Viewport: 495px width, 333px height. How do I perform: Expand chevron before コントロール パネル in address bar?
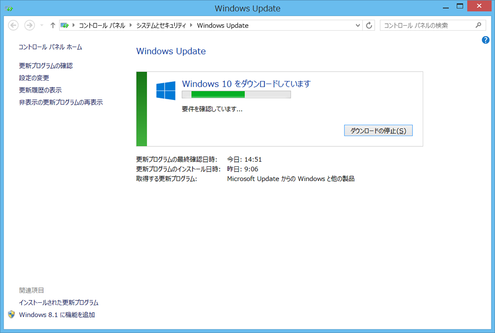[x=74, y=25]
